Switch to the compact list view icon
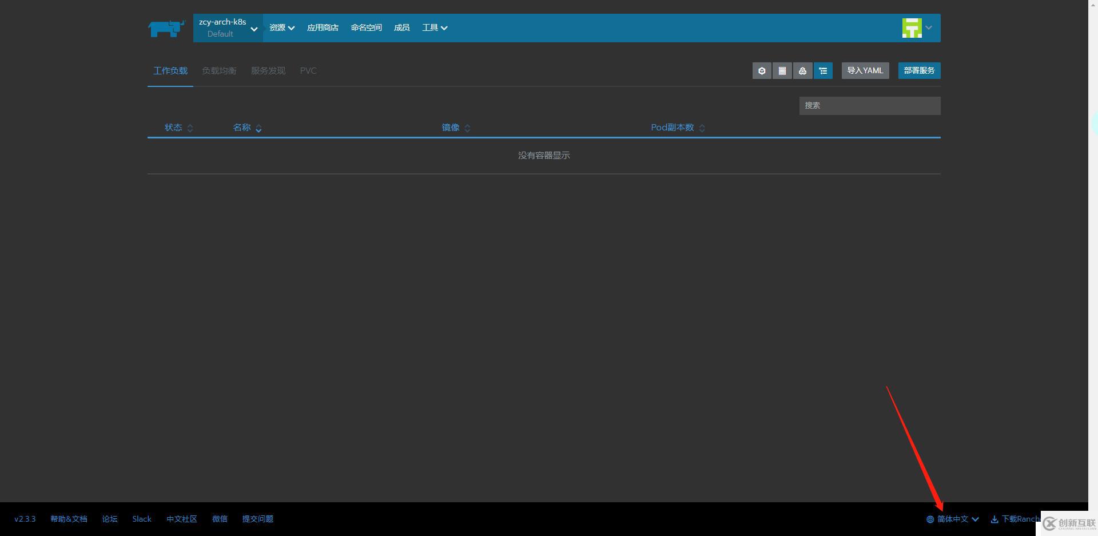Screen dimensions: 1098x536 point(782,70)
